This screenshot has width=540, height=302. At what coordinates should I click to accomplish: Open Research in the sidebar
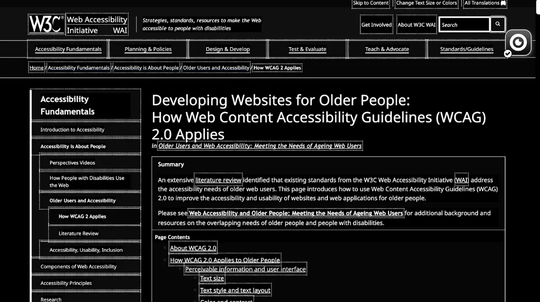85,298
